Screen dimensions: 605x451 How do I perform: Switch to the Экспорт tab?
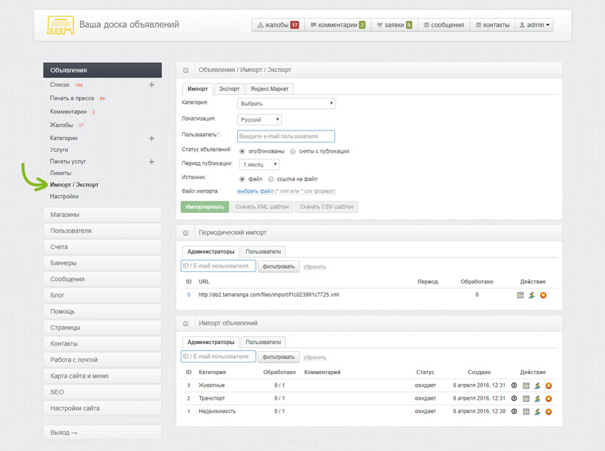tap(229, 89)
